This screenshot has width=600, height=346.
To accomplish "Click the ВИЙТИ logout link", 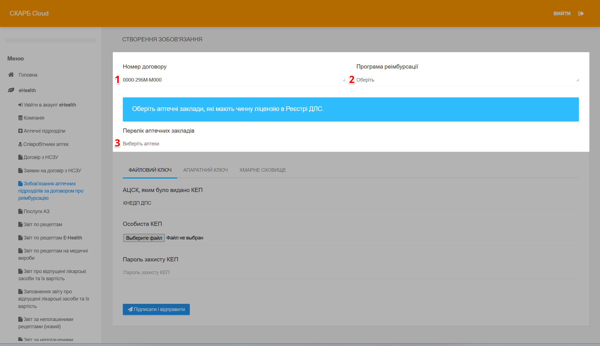I will click(x=562, y=14).
